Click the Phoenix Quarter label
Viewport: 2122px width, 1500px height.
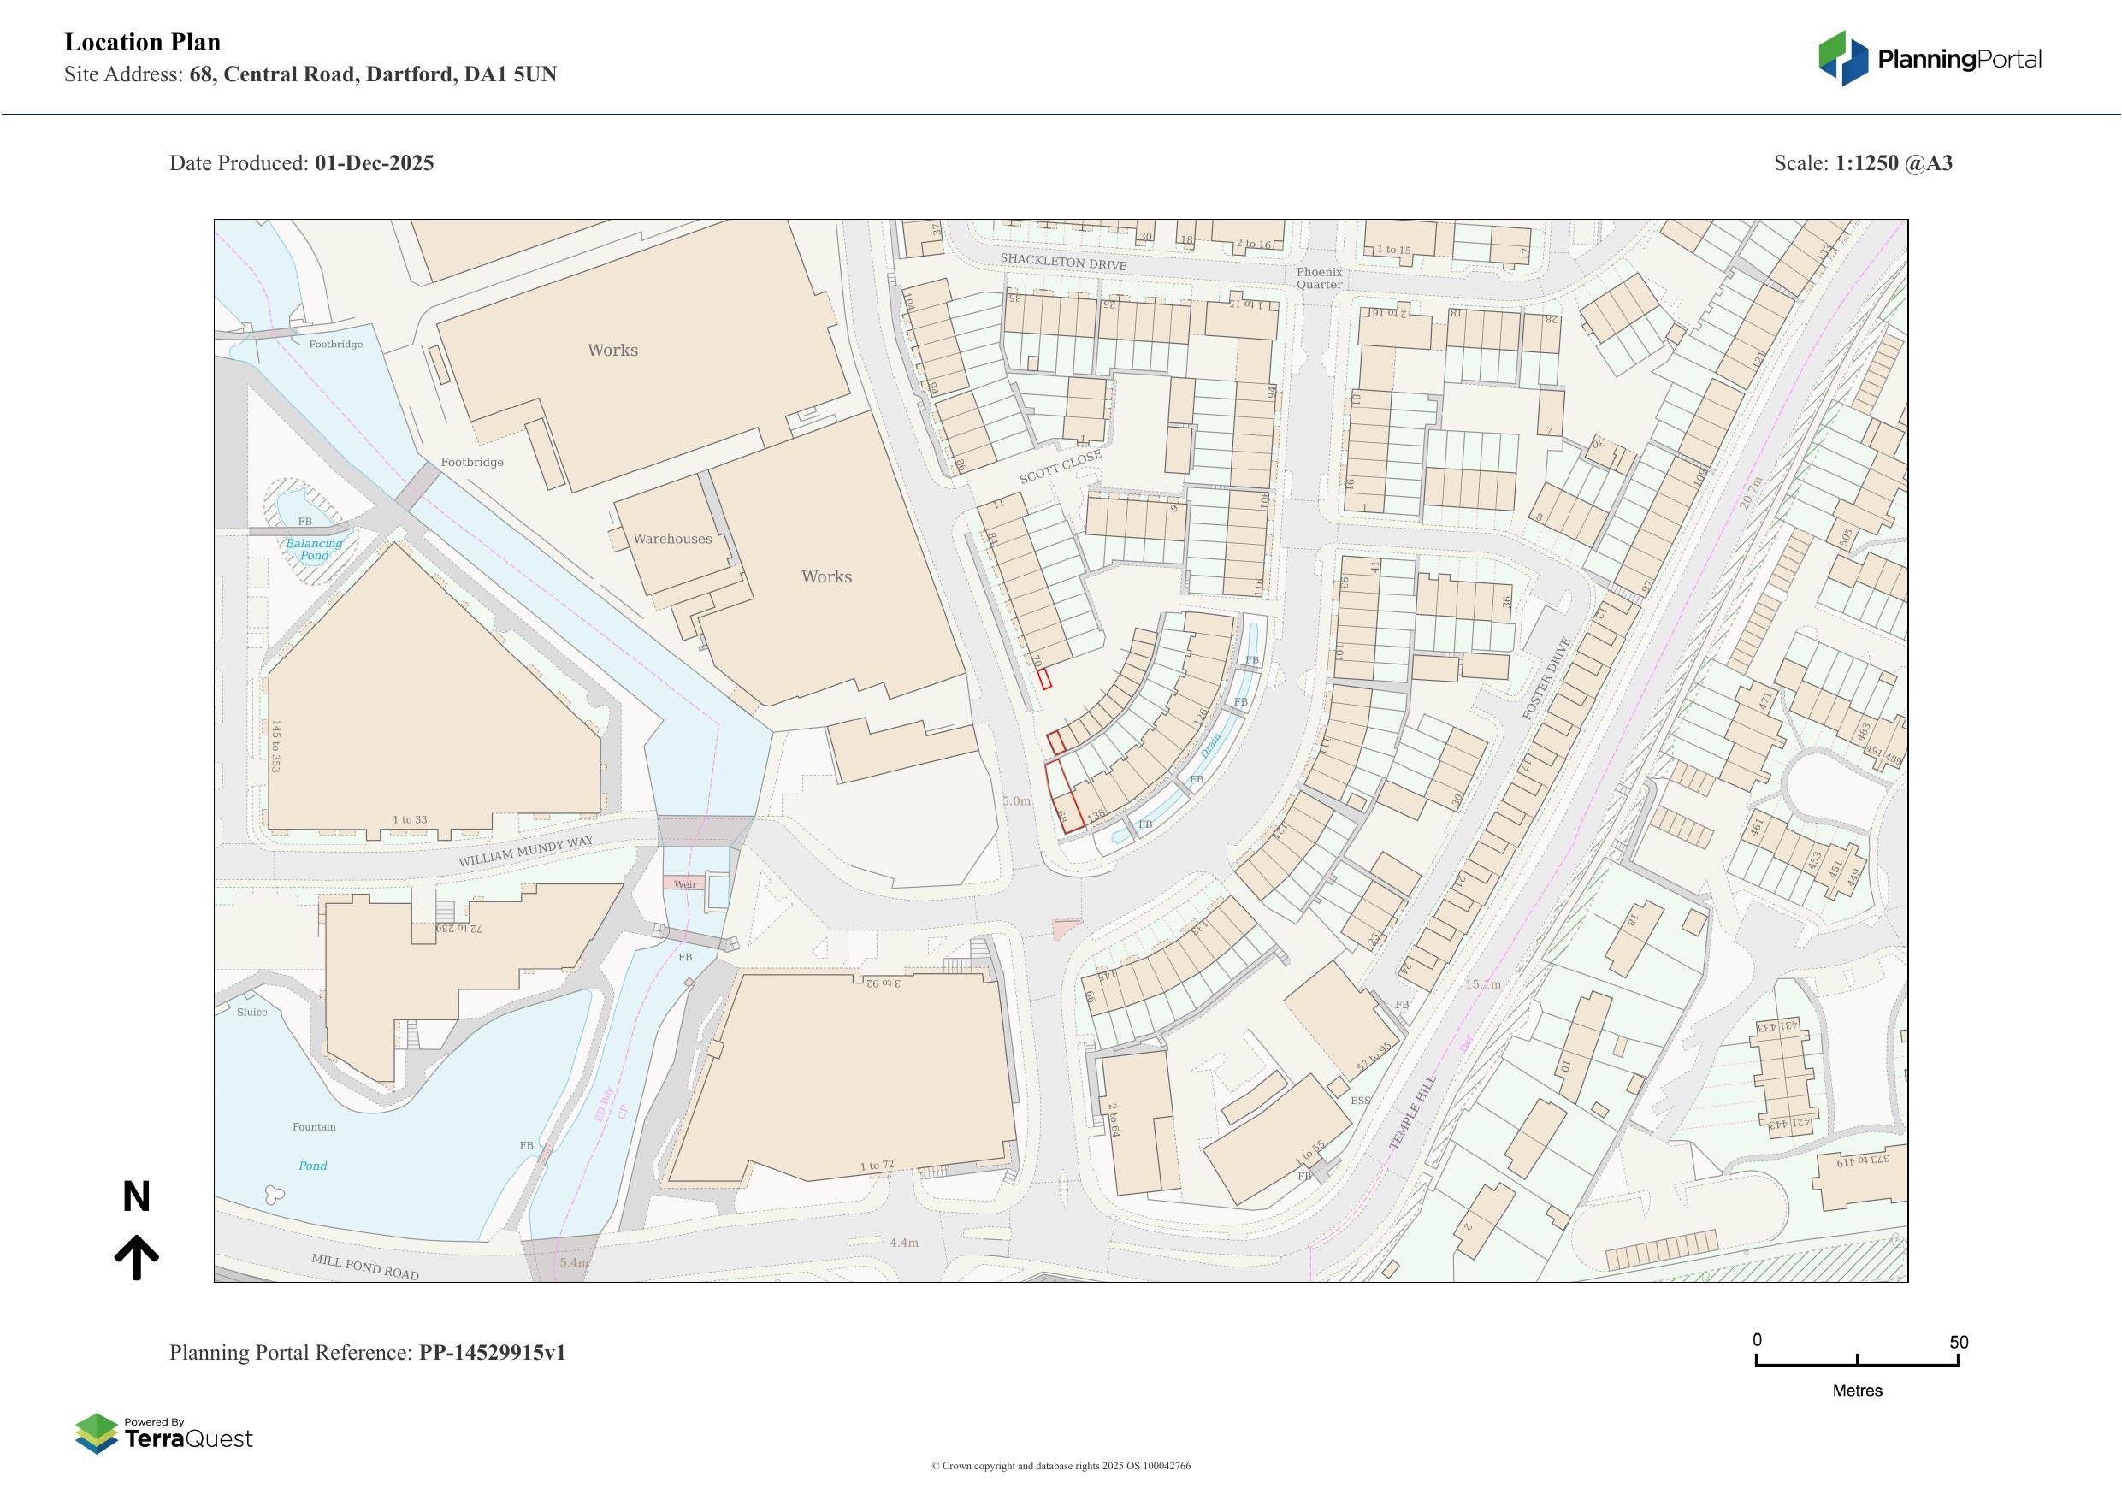point(1319,278)
